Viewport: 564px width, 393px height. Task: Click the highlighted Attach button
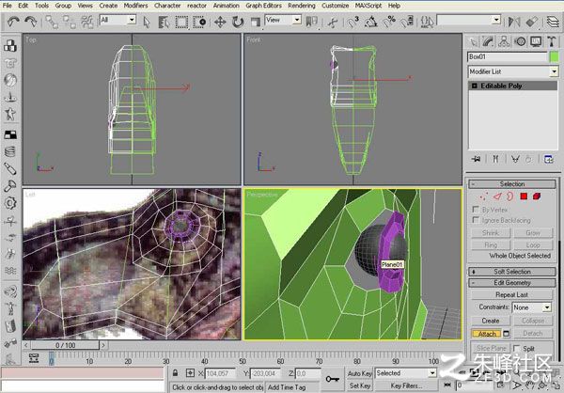pyautogui.click(x=487, y=334)
